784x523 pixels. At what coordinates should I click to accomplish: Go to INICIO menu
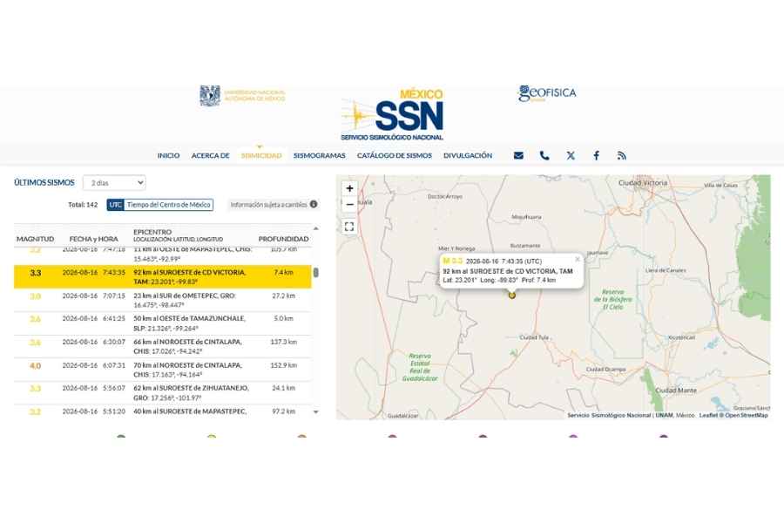(x=168, y=156)
